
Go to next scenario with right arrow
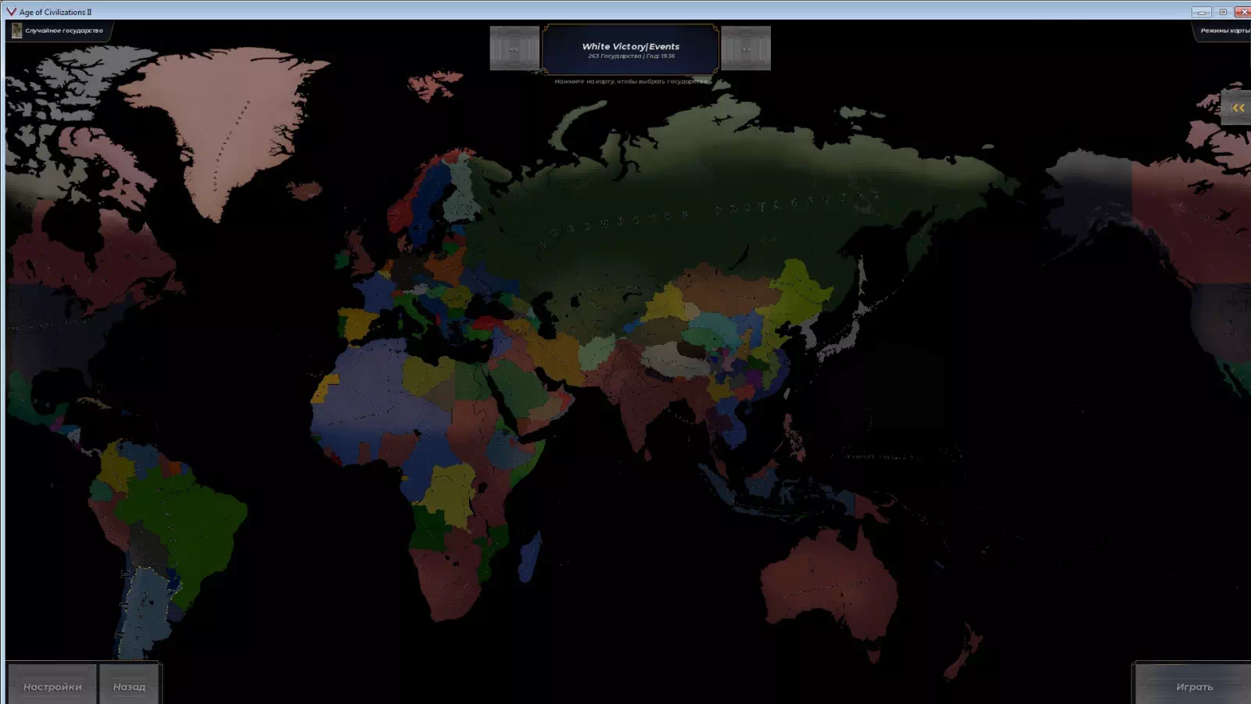[x=745, y=48]
